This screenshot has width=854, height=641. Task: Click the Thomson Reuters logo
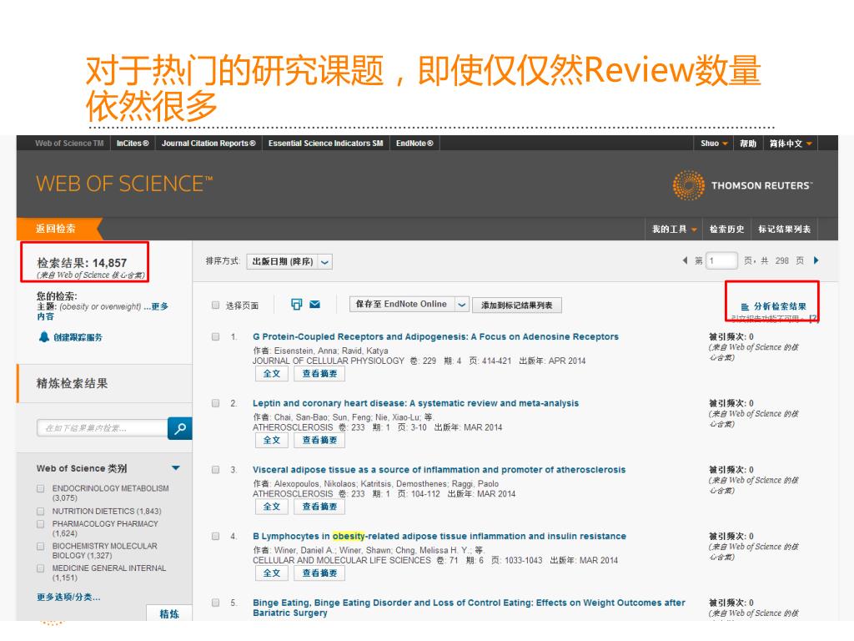pyautogui.click(x=741, y=185)
